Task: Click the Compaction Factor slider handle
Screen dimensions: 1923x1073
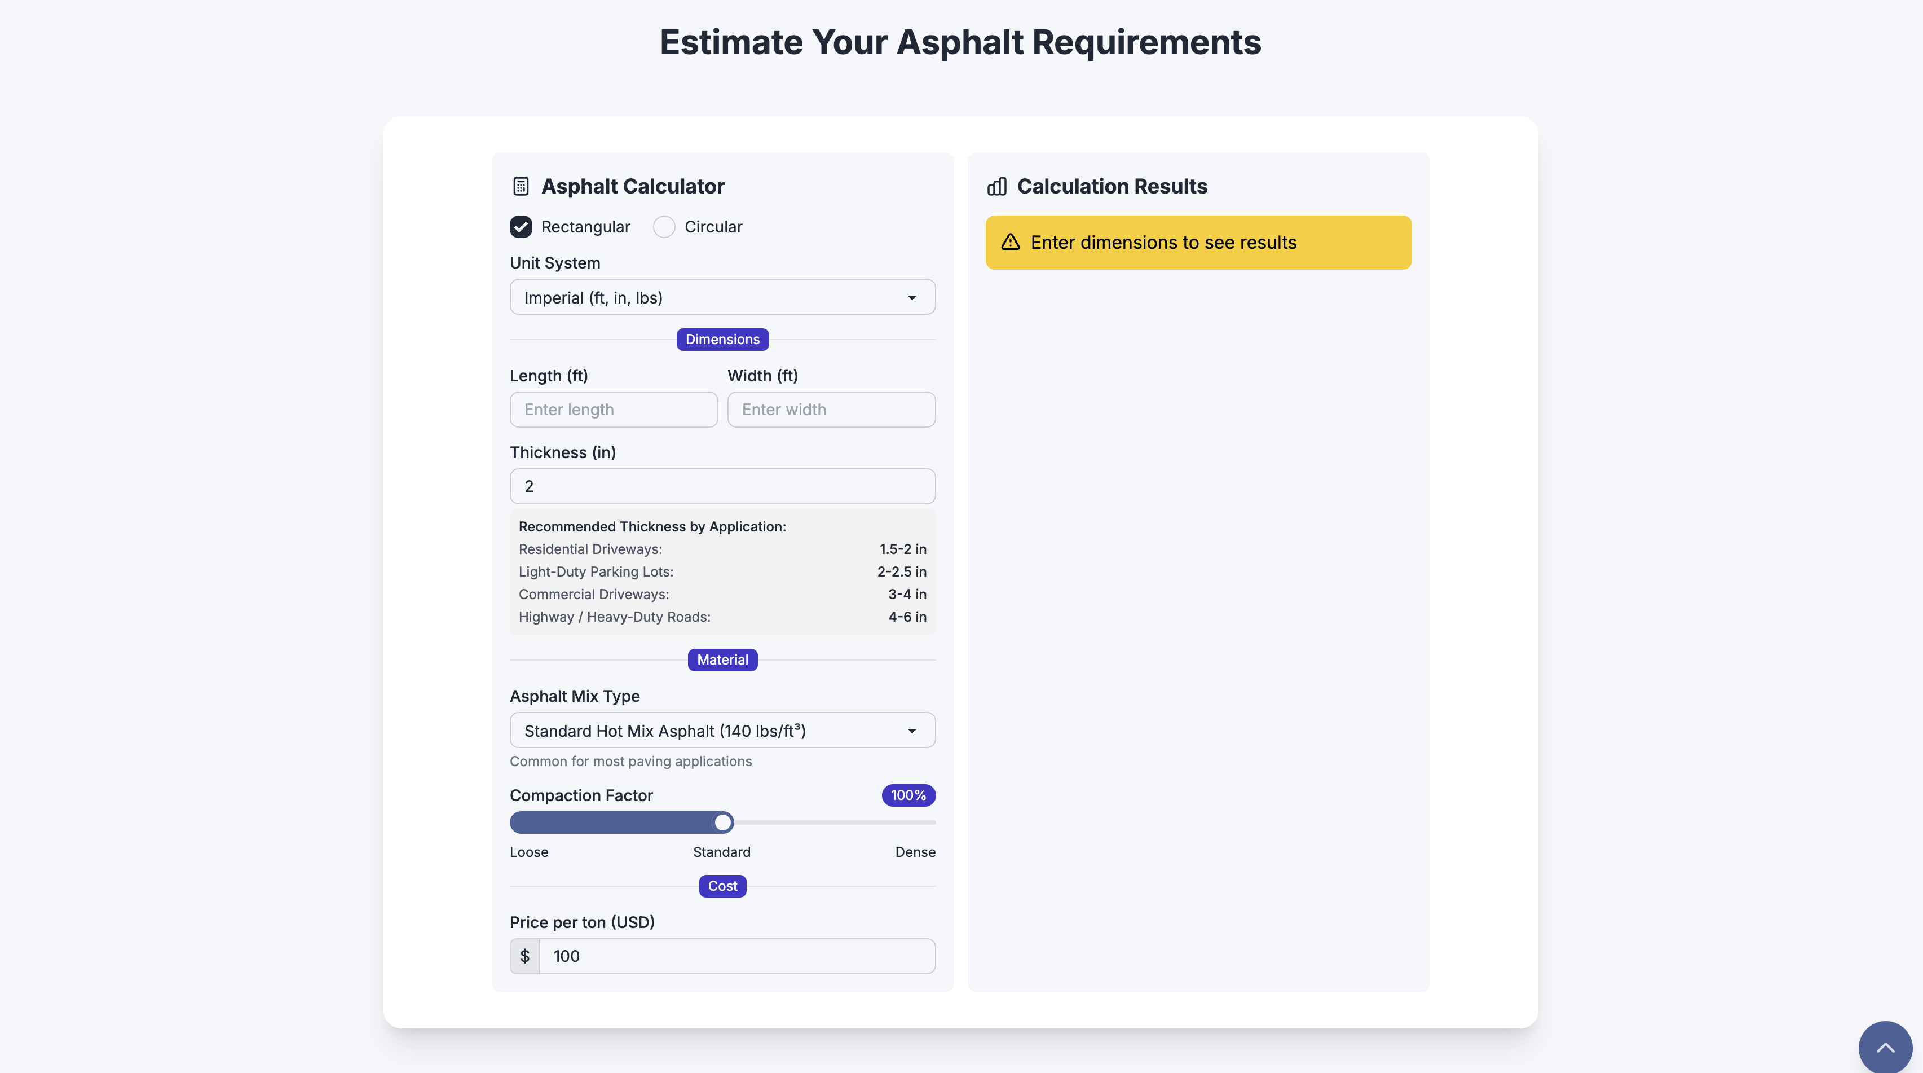Action: coord(722,822)
